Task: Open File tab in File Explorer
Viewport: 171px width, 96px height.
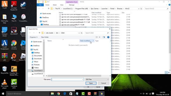Action: (x=40, y=5)
